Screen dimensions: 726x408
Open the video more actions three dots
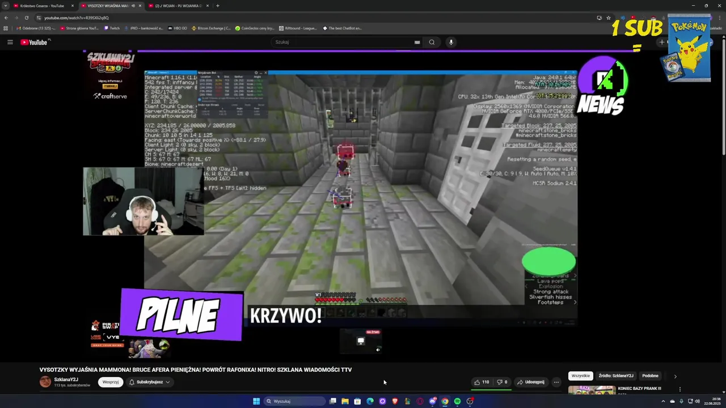[556, 382]
